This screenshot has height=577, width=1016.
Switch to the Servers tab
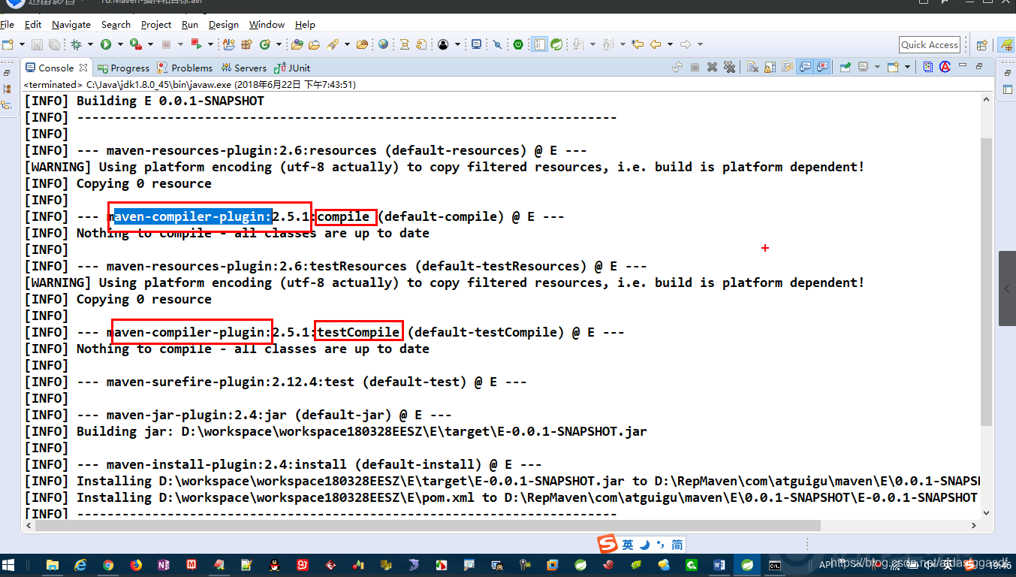pos(243,68)
